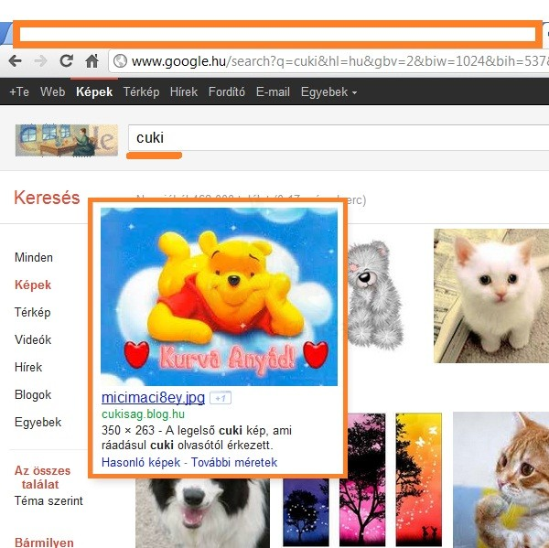Click the globe site icon in address bar
549x548 pixels.
tap(120, 61)
